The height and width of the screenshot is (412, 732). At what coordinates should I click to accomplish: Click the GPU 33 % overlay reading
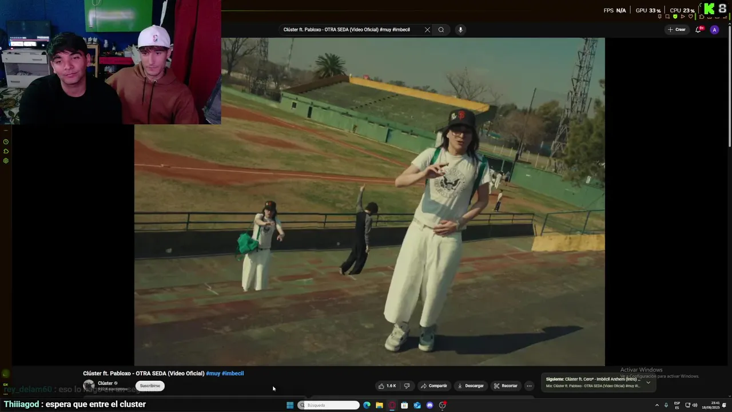point(648,10)
